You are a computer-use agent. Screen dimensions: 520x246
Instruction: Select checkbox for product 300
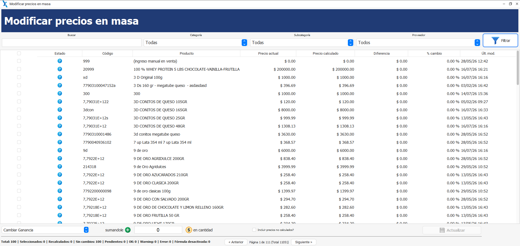tap(19, 93)
